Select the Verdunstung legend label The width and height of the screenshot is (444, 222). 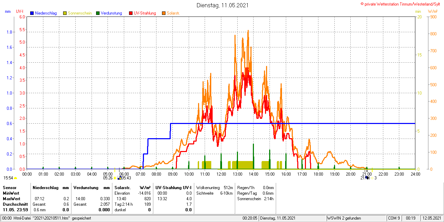point(111,13)
